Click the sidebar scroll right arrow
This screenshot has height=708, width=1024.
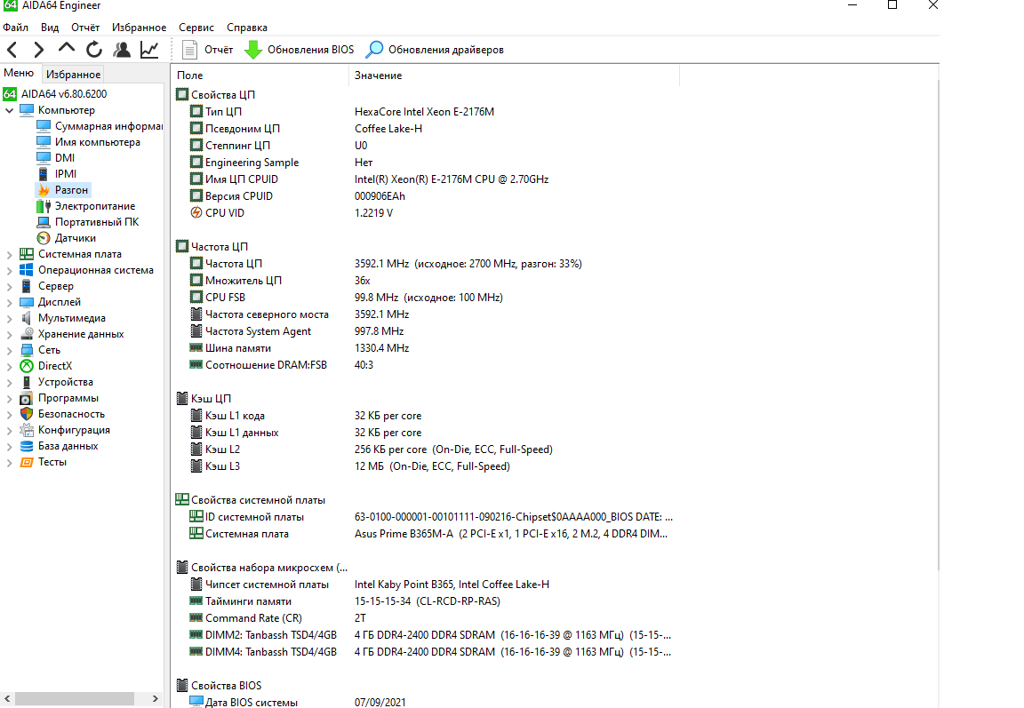point(155,698)
